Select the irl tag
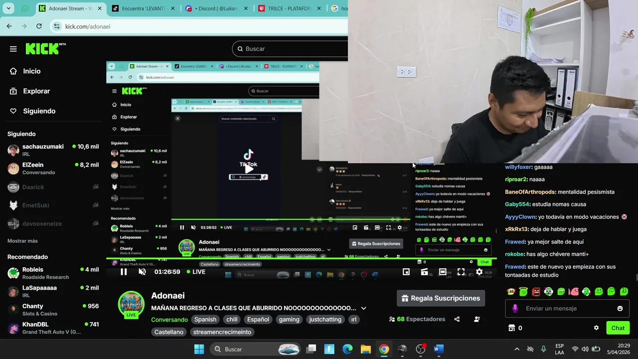This screenshot has width=638, height=359. coord(353,320)
